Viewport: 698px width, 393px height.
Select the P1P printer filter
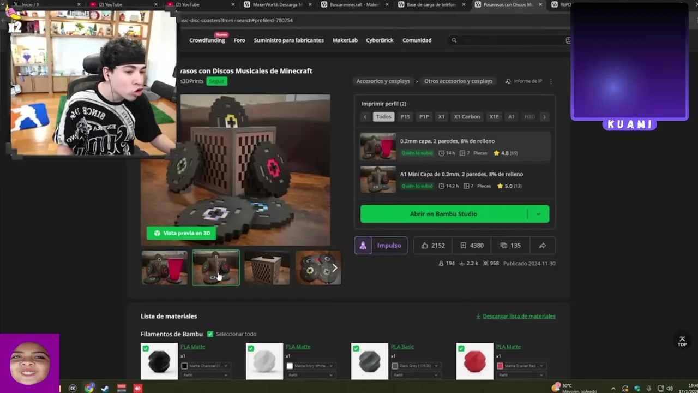tap(424, 117)
